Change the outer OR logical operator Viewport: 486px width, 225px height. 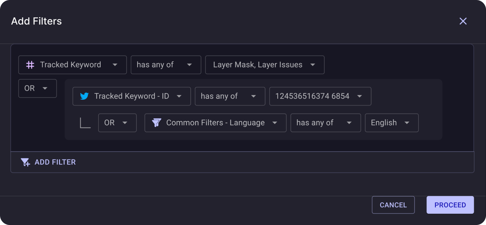(x=38, y=88)
